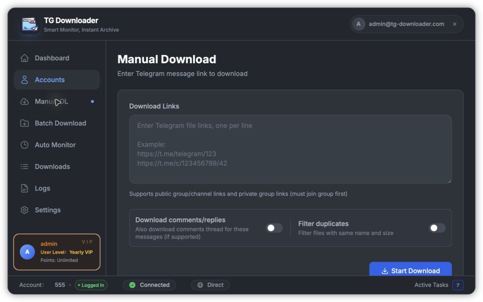This screenshot has height=302, width=483.
Task: Click the text area resize handle
Action: pos(450,181)
